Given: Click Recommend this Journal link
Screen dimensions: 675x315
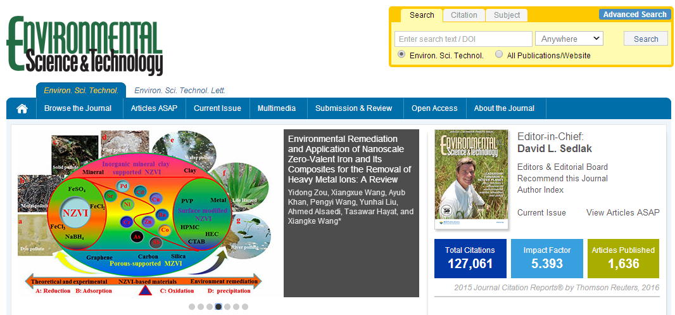Looking at the screenshot, I should [562, 178].
